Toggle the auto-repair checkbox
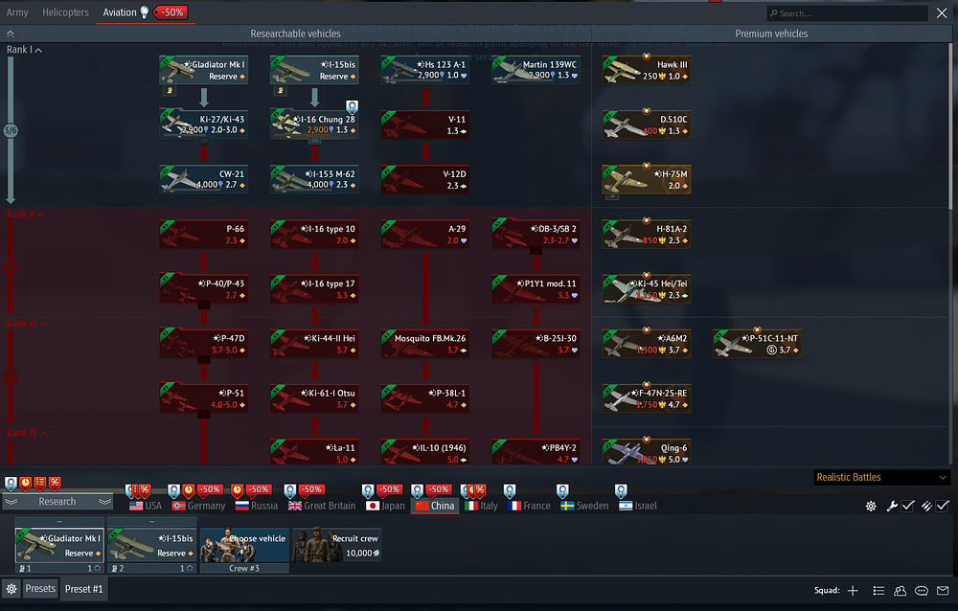The width and height of the screenshot is (958, 611). [x=908, y=506]
